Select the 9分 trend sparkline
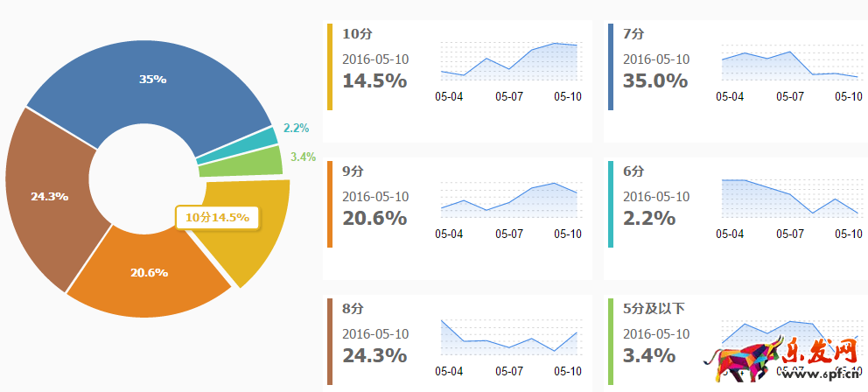Image resolution: width=868 pixels, height=392 pixels. point(508,199)
